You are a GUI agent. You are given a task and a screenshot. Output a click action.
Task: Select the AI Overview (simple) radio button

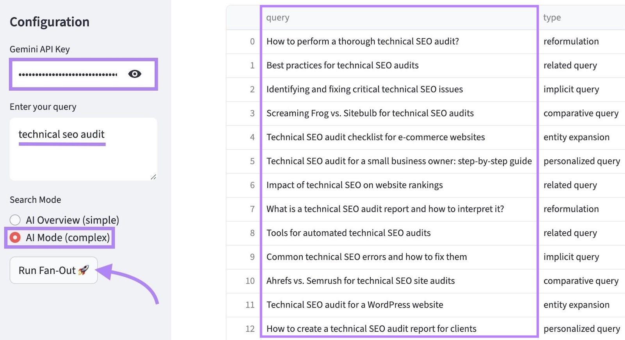pyautogui.click(x=15, y=220)
